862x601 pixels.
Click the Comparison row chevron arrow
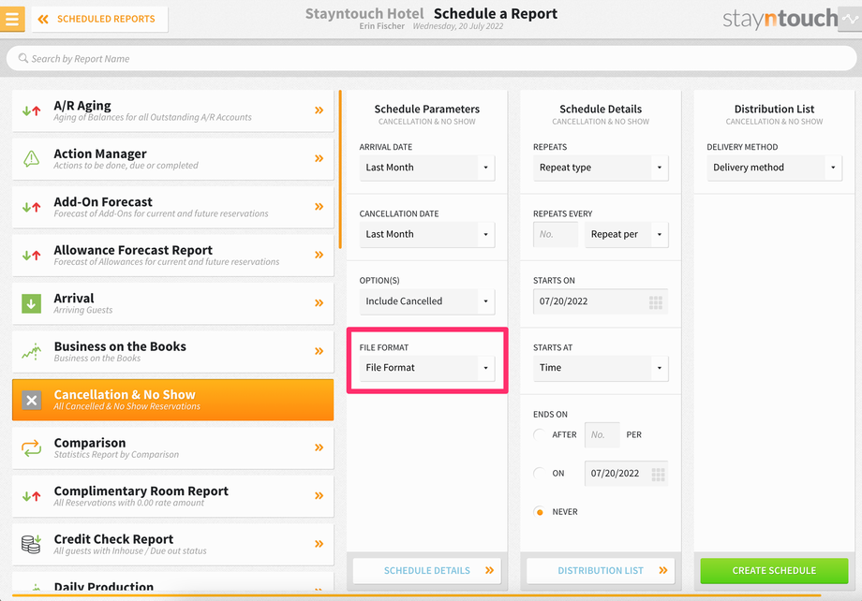[x=319, y=447]
